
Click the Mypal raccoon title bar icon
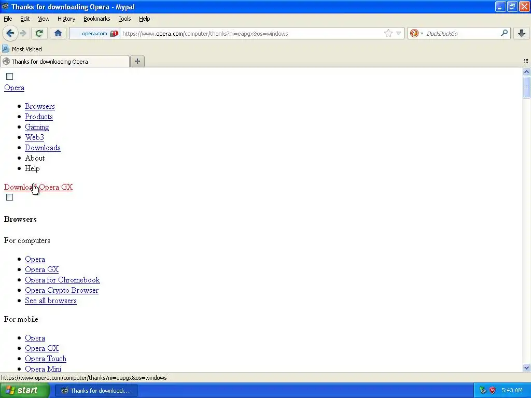point(5,6)
